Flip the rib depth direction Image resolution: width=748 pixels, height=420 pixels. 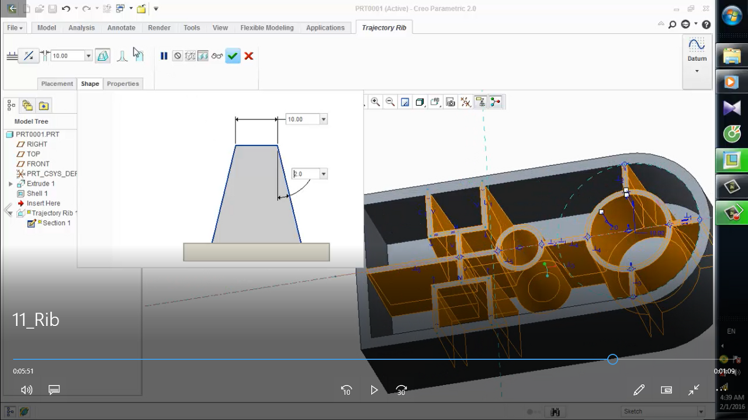(x=28, y=56)
